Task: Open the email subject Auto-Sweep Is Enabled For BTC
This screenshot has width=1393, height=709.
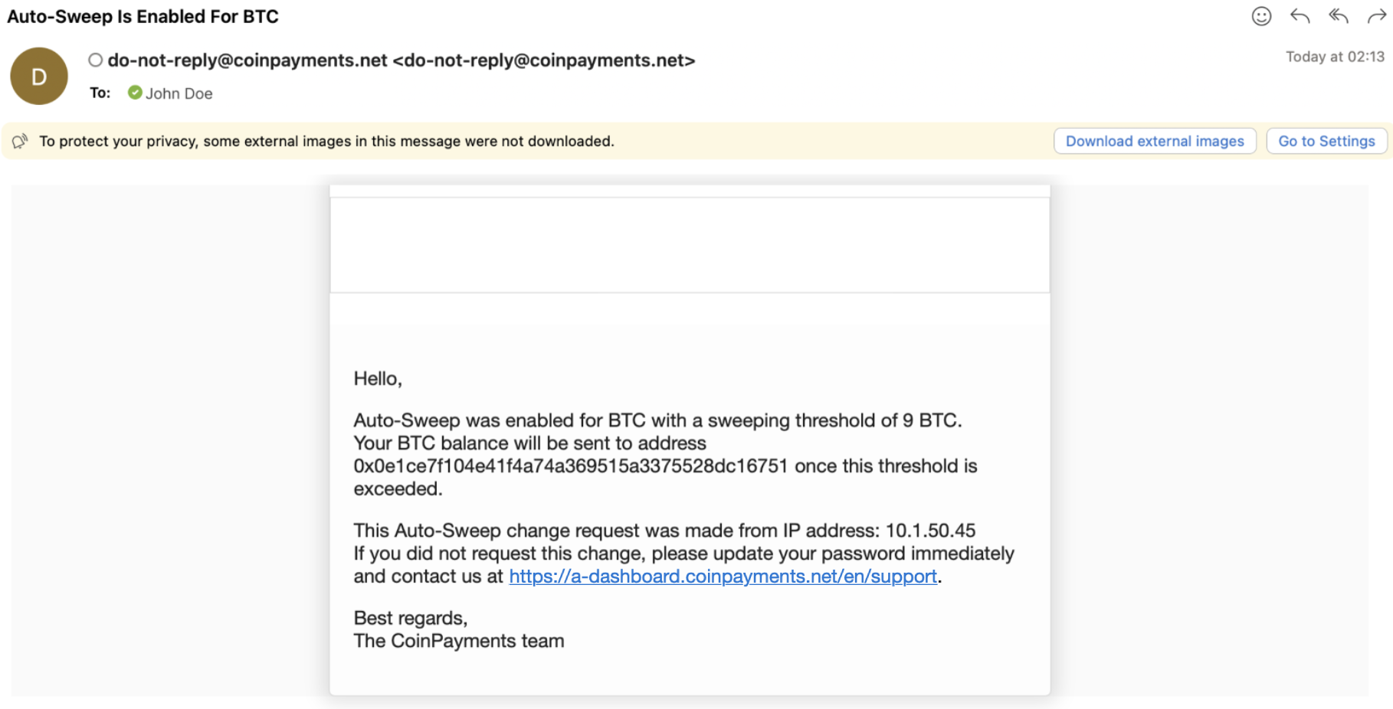Action: (143, 16)
